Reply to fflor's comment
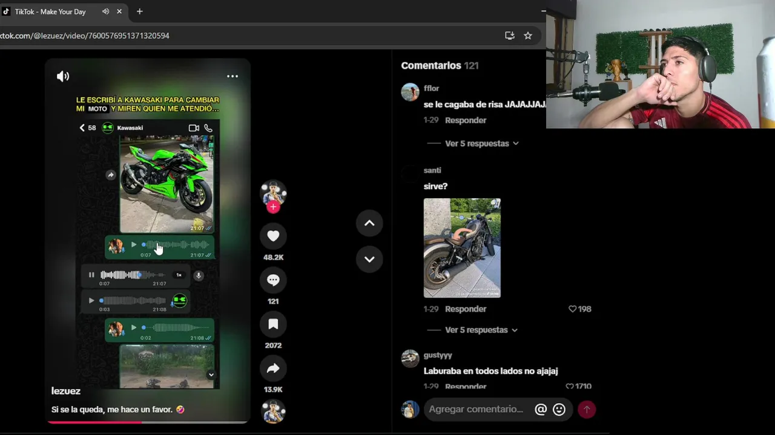The height and width of the screenshot is (435, 775). point(466,120)
